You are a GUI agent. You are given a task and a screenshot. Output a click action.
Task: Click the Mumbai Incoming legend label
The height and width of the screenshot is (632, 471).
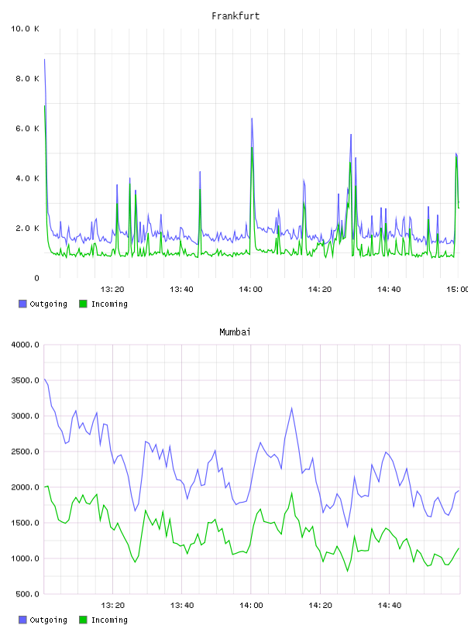(x=109, y=620)
